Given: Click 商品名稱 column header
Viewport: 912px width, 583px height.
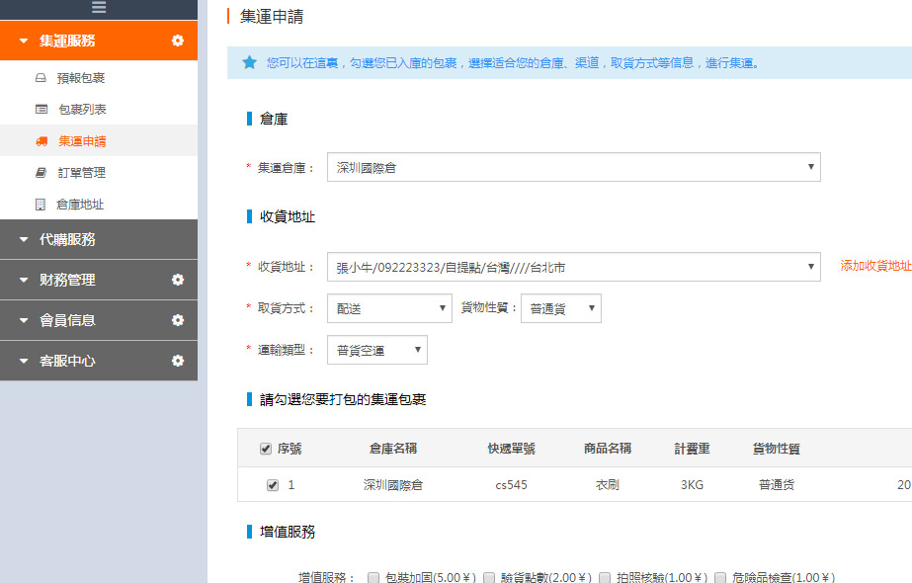Looking at the screenshot, I should [608, 448].
